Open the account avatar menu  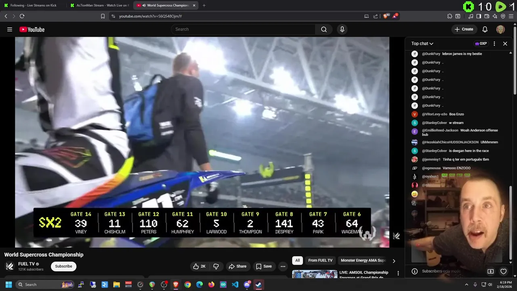[500, 29]
